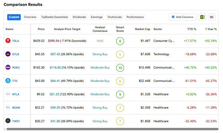Click the Trade Desk TTD logo icon
This screenshot has height=133, width=223.
coord(8,81)
